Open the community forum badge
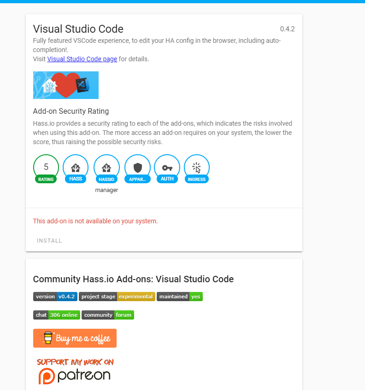365x390 pixels. click(x=107, y=315)
